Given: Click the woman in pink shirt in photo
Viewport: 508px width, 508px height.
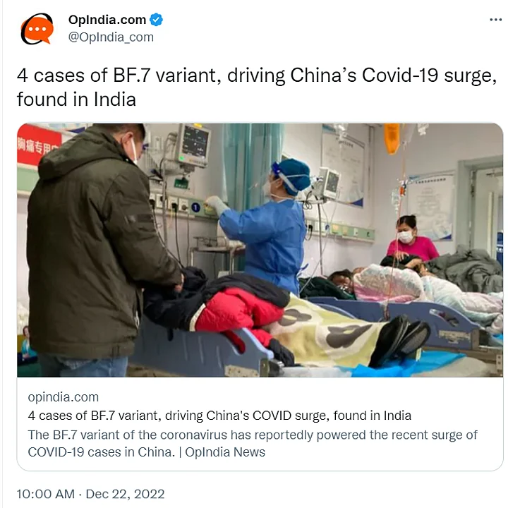Looking at the screenshot, I should click(411, 240).
